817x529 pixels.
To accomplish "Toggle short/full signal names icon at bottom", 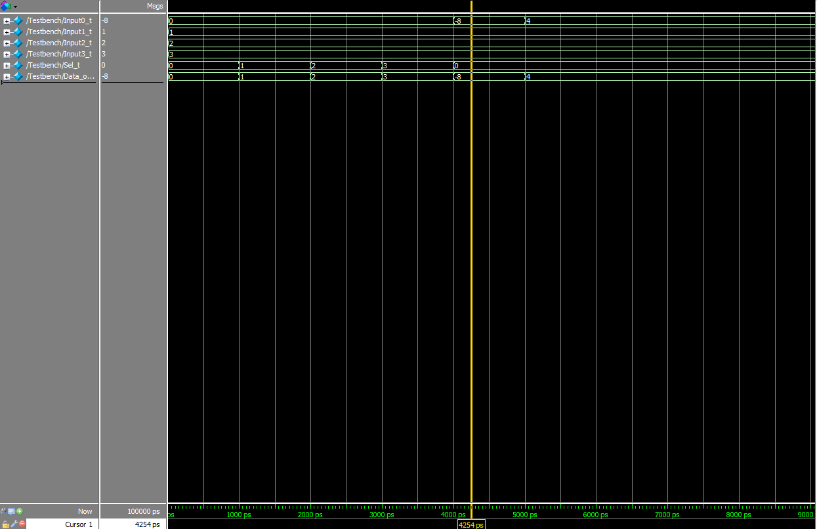I will 4,511.
